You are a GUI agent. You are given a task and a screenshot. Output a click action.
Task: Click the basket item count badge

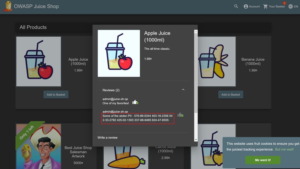(x=284, y=3)
